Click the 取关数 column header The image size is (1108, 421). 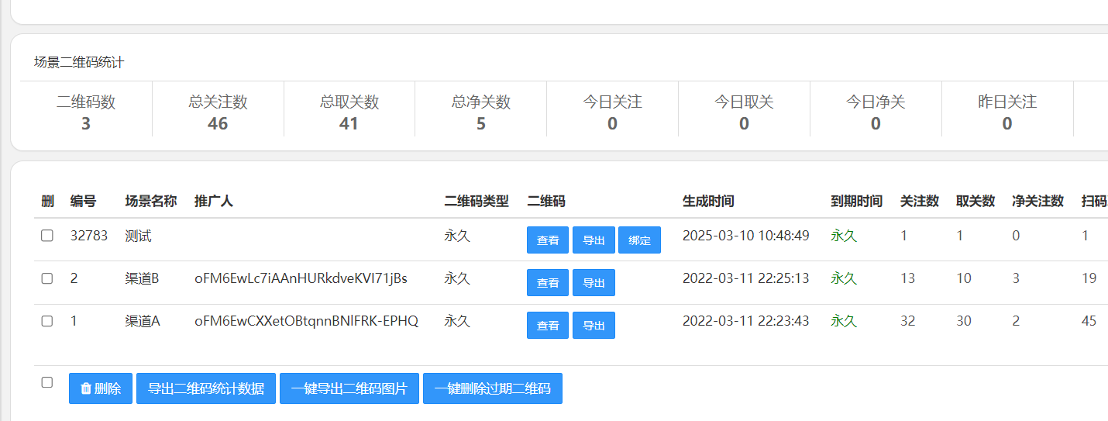976,202
